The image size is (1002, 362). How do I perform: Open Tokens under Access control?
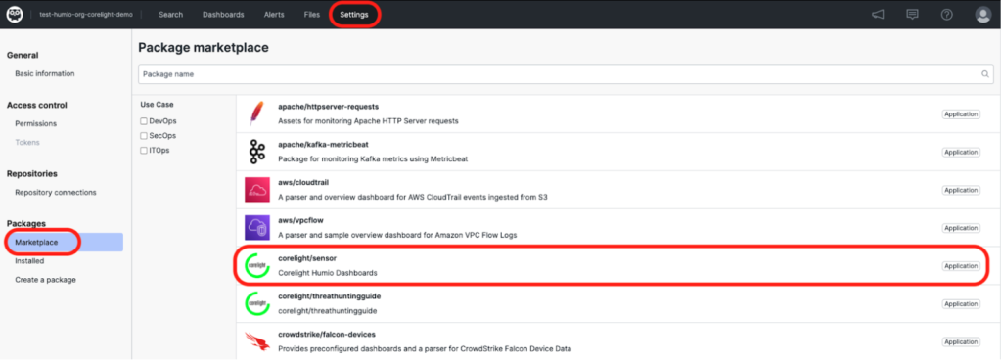pyautogui.click(x=26, y=142)
